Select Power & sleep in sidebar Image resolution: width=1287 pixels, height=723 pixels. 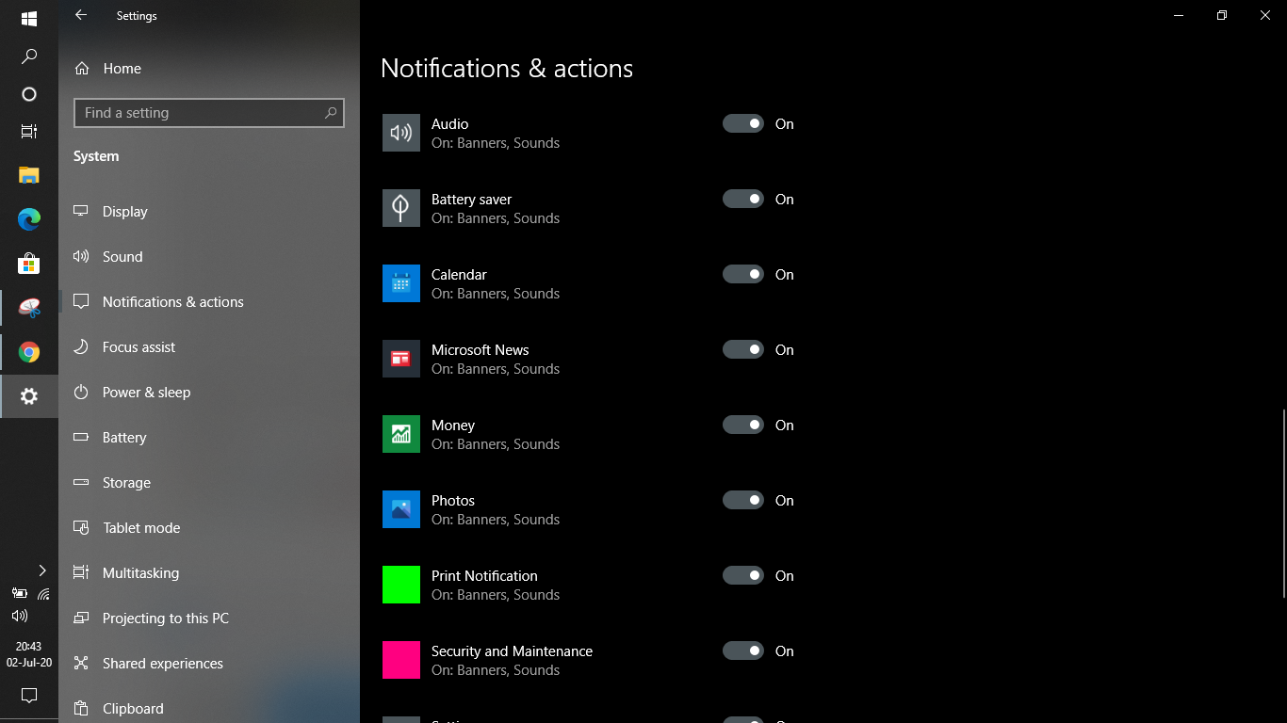(x=209, y=393)
